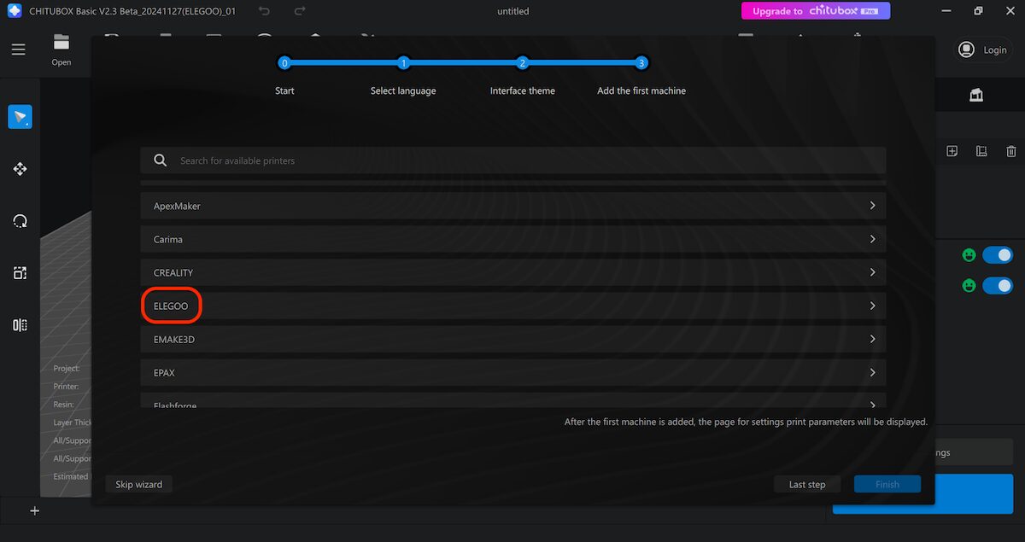This screenshot has width=1025, height=542.
Task: Click the magnifier icon in the printer search
Action: pos(160,160)
